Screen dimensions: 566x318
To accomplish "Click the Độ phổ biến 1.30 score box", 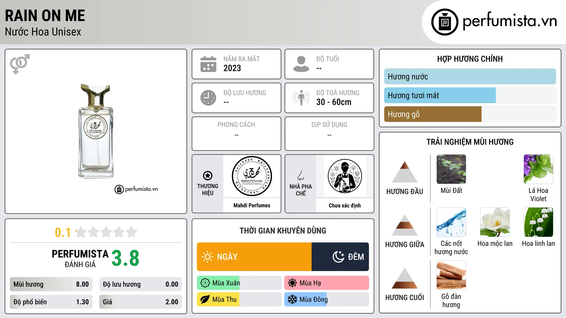I will (51, 302).
